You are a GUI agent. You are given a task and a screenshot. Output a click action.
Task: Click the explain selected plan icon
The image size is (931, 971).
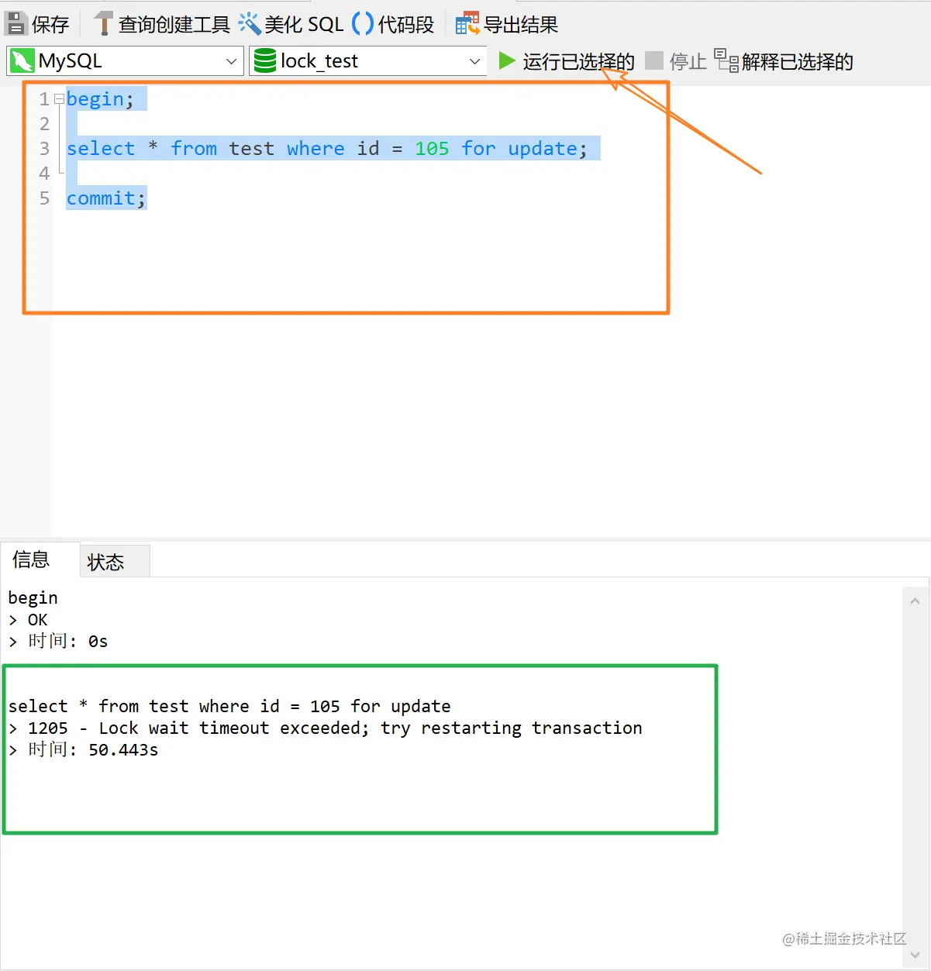pos(726,60)
